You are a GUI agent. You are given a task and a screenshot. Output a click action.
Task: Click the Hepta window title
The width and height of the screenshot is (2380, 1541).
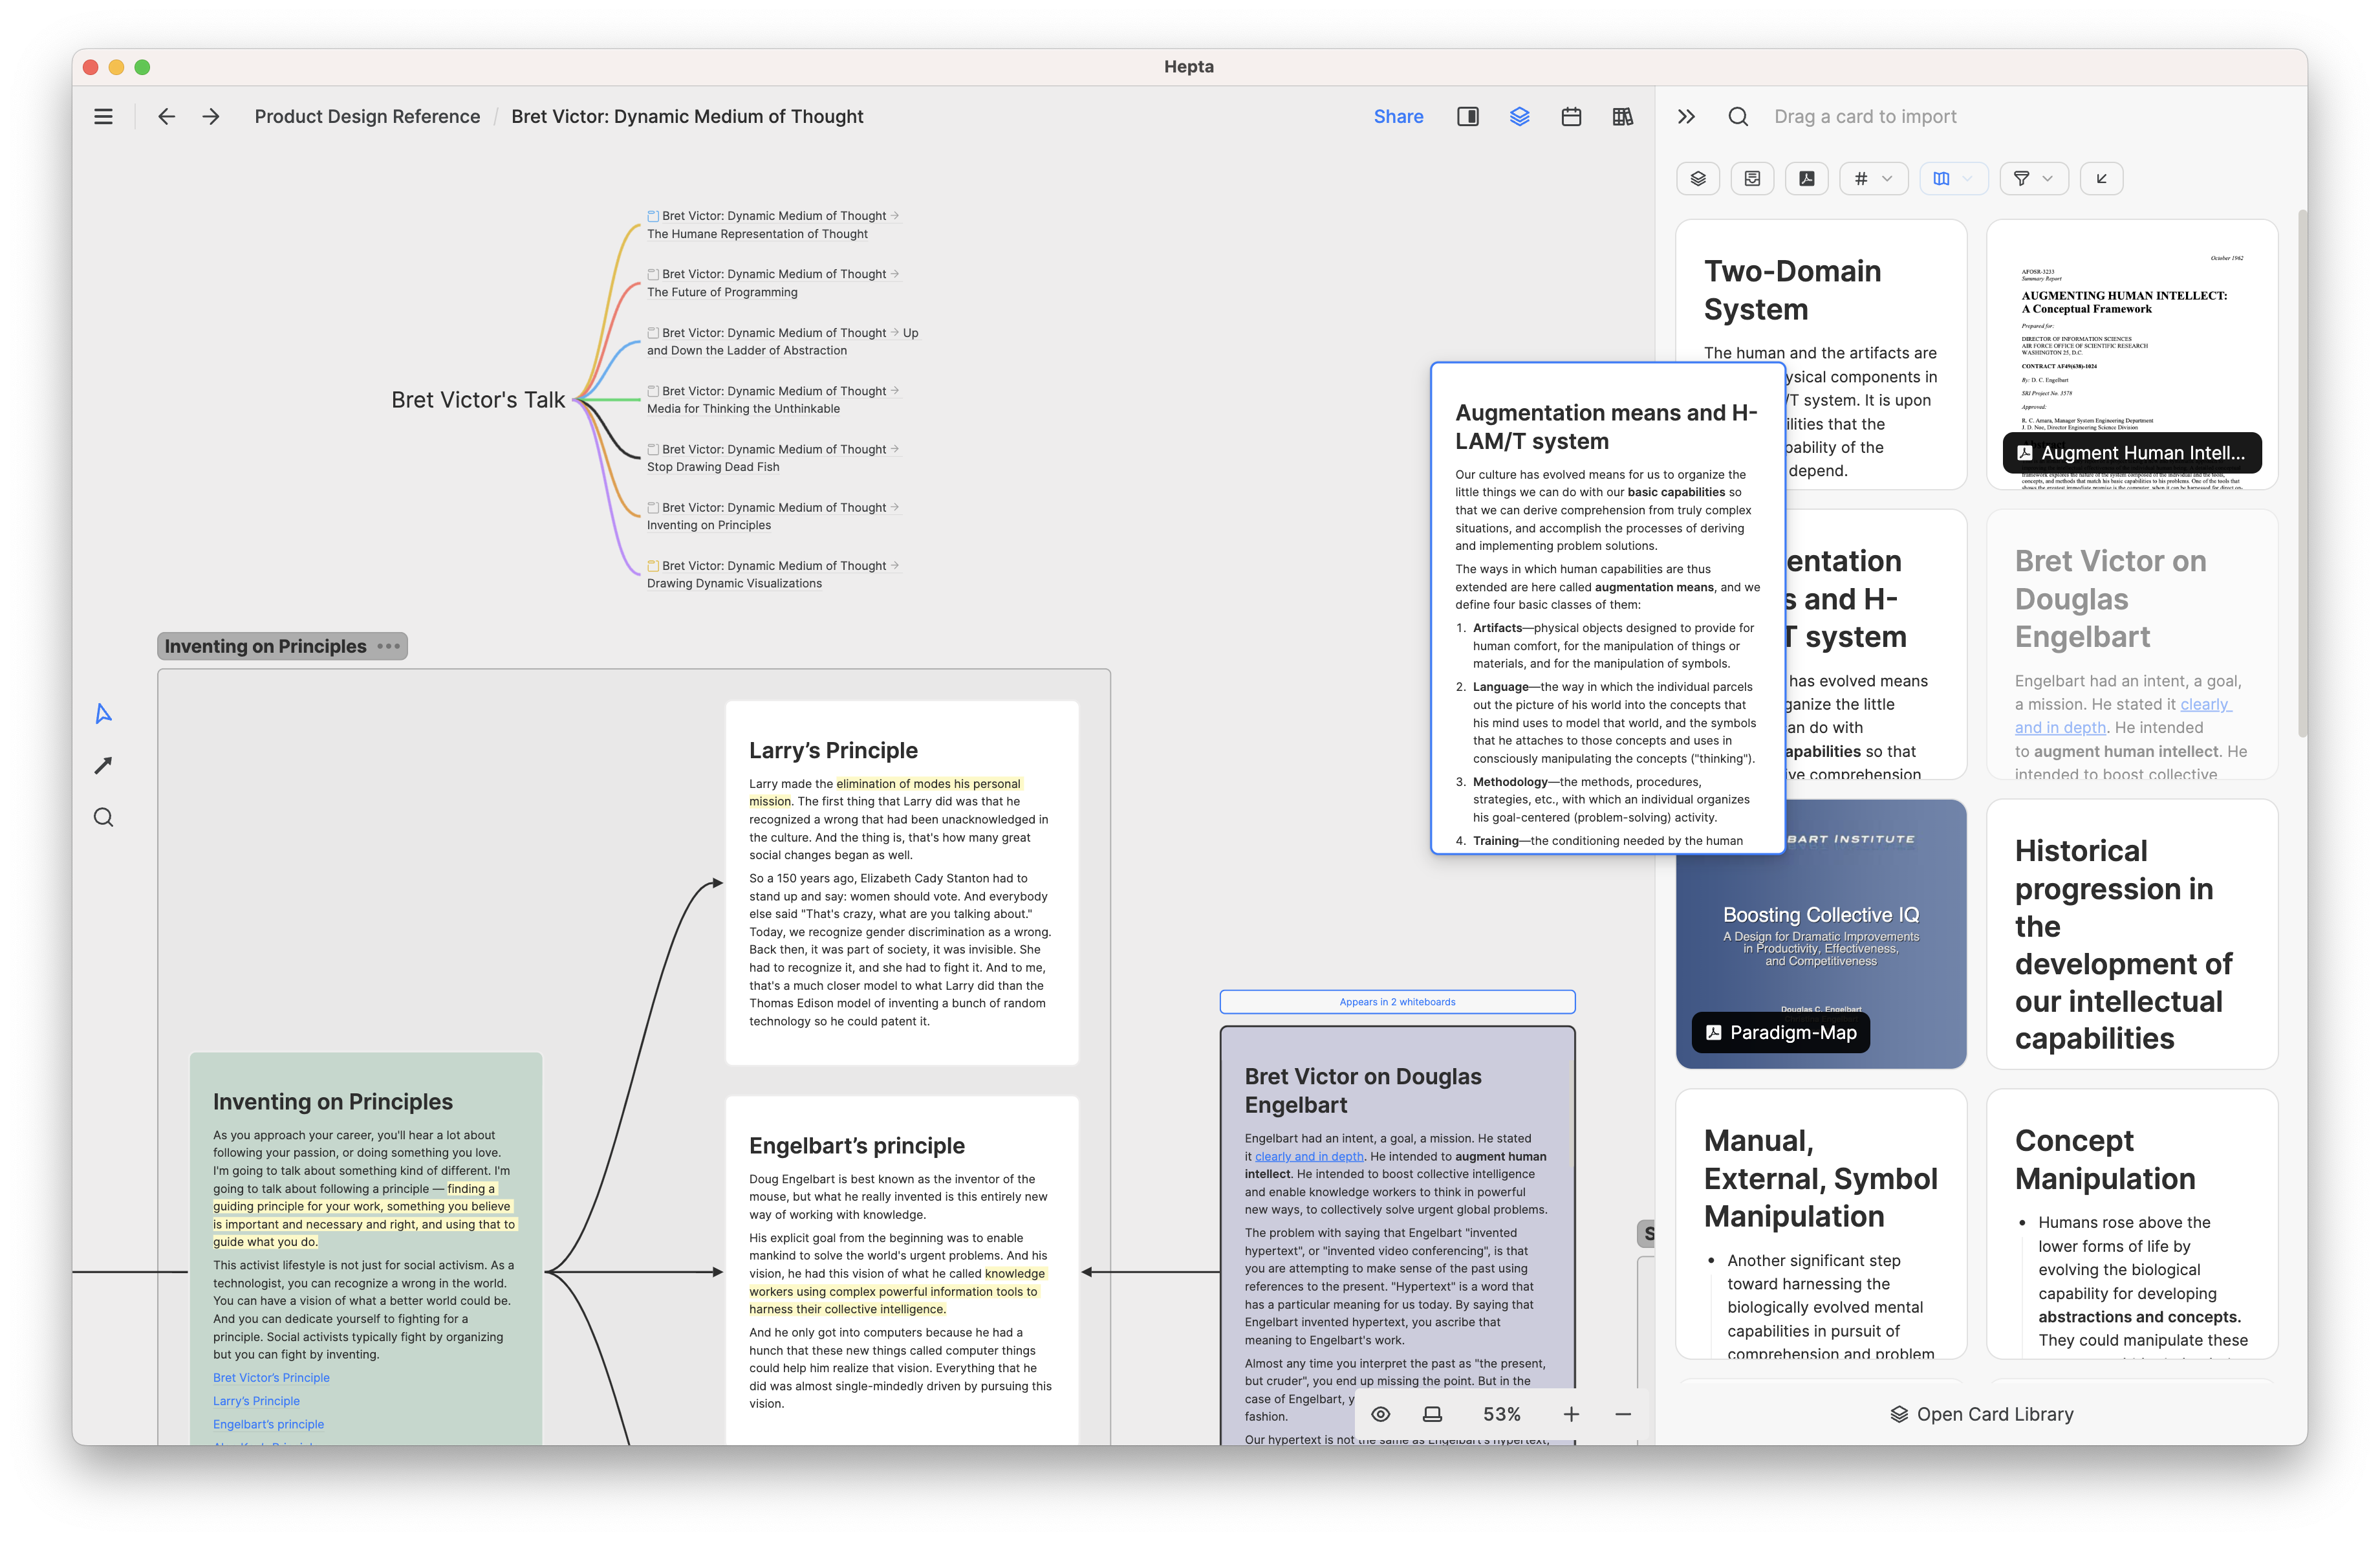[1188, 67]
